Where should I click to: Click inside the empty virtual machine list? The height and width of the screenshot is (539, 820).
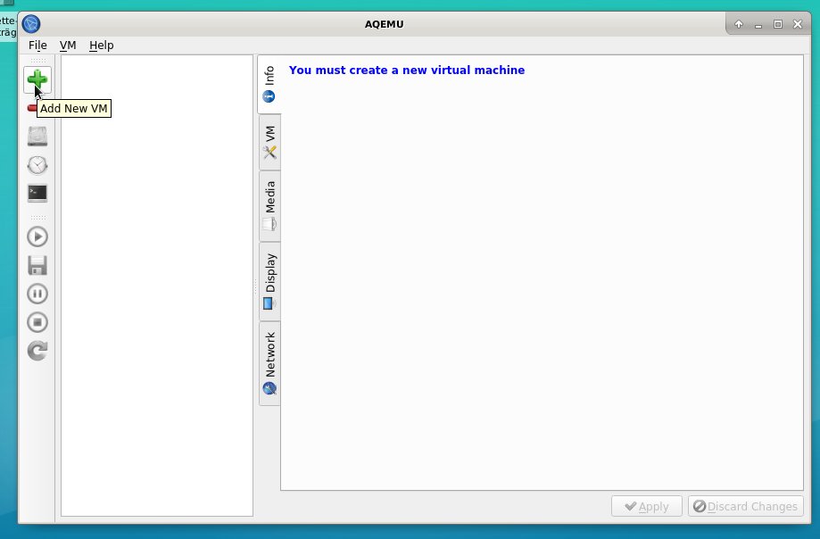(x=156, y=286)
